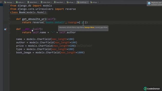This screenshot has height=91, width=162.
Task: Click the detail.html file icon in tab
Action: (28, 2)
